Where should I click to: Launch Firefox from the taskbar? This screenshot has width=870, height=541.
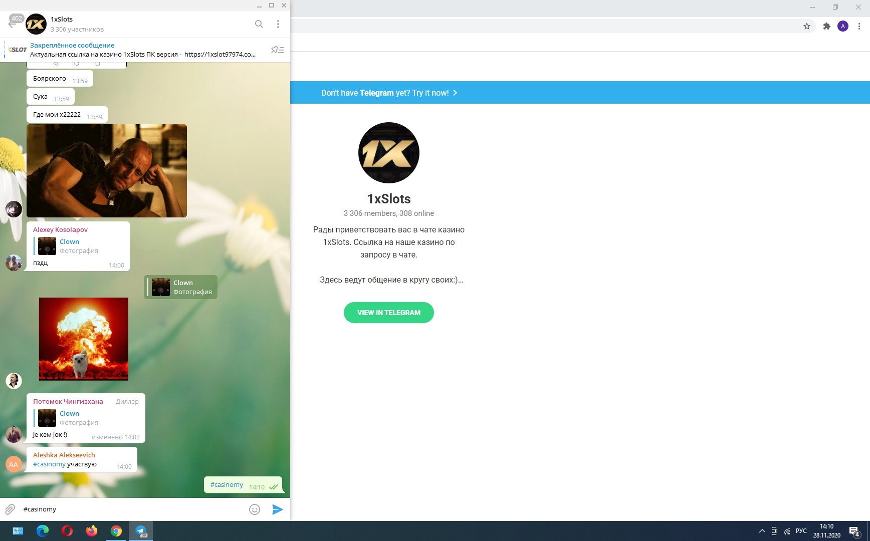tap(92, 531)
